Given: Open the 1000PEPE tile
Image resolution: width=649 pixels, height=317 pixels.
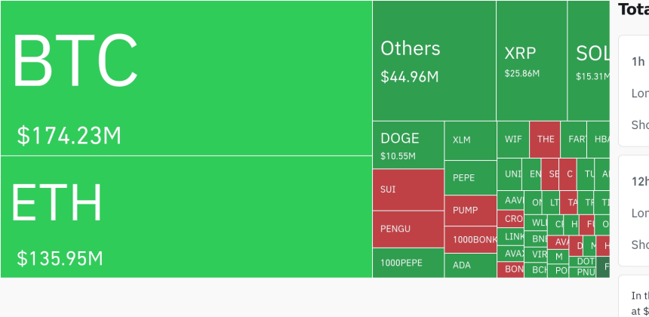Looking at the screenshot, I should 408,263.
